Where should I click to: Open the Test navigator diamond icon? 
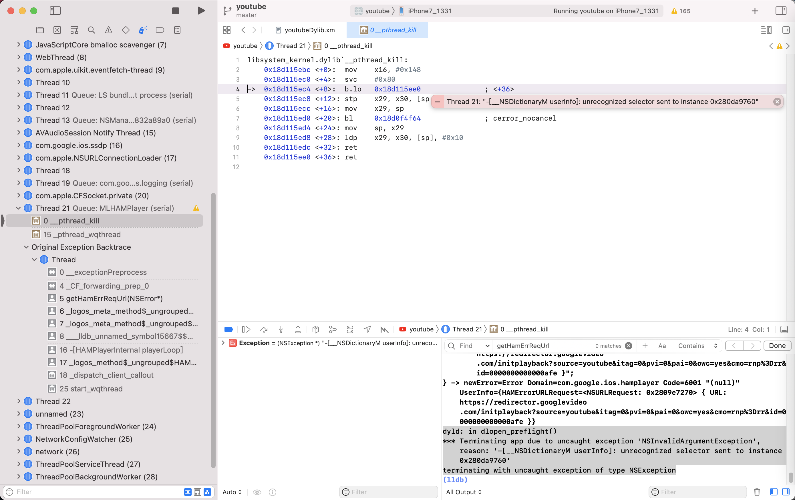click(x=126, y=30)
